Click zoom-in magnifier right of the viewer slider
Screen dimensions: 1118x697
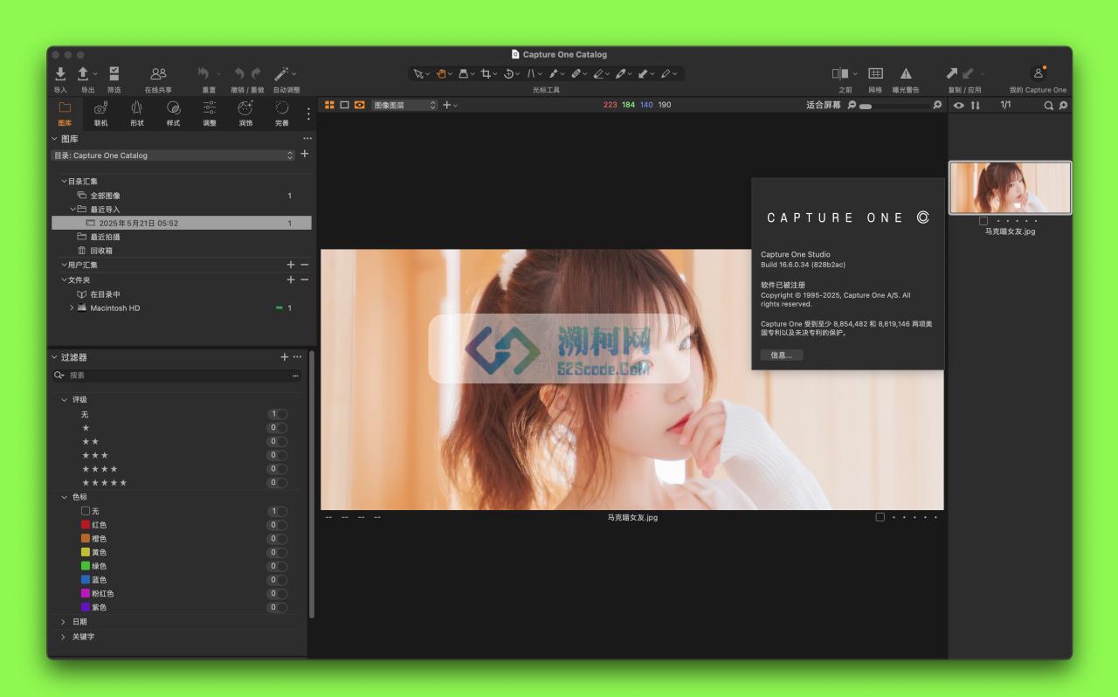[x=937, y=105]
